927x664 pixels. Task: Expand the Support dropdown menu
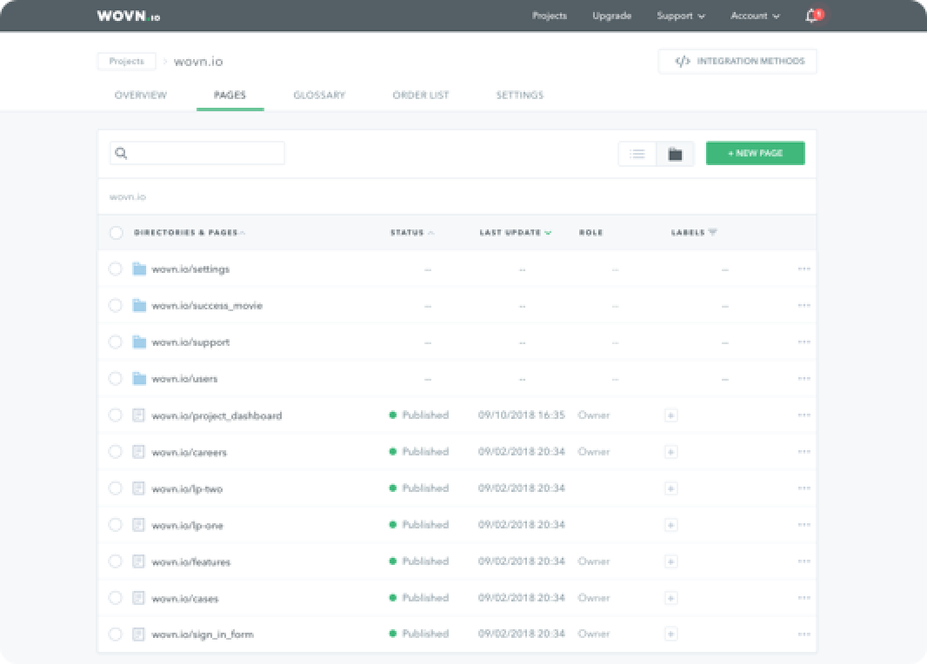coord(680,16)
